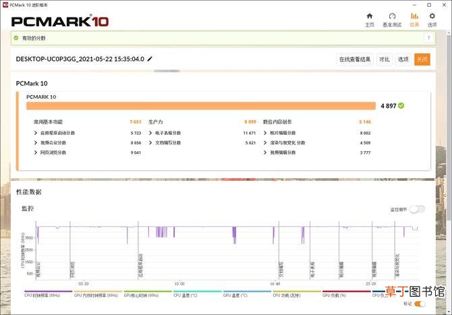Toggle the 标记 markers switch
Viewport: 452px width, 315px height.
coord(420,304)
